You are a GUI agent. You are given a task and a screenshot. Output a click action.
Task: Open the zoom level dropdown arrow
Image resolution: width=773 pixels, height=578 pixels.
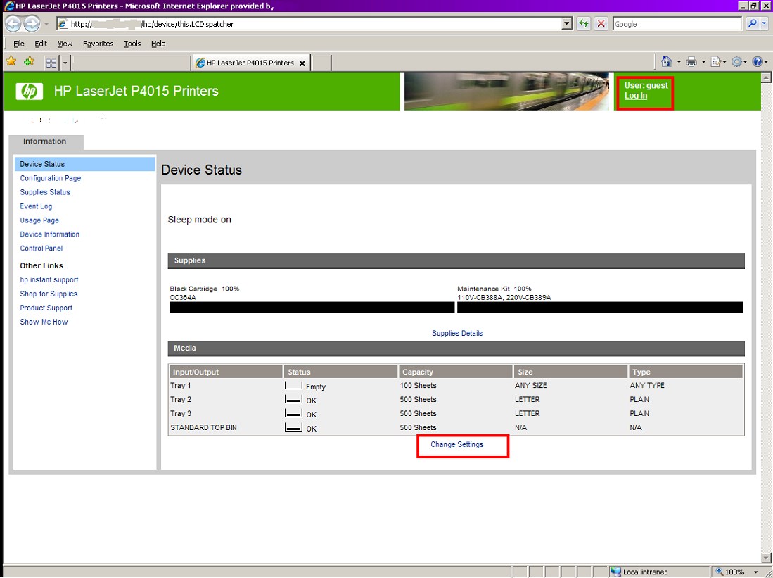[755, 572]
